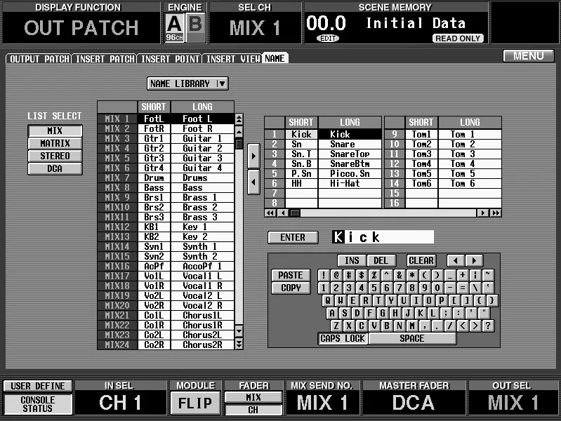The width and height of the screenshot is (561, 421).
Task: Select DCA in List Select
Action: tap(55, 168)
